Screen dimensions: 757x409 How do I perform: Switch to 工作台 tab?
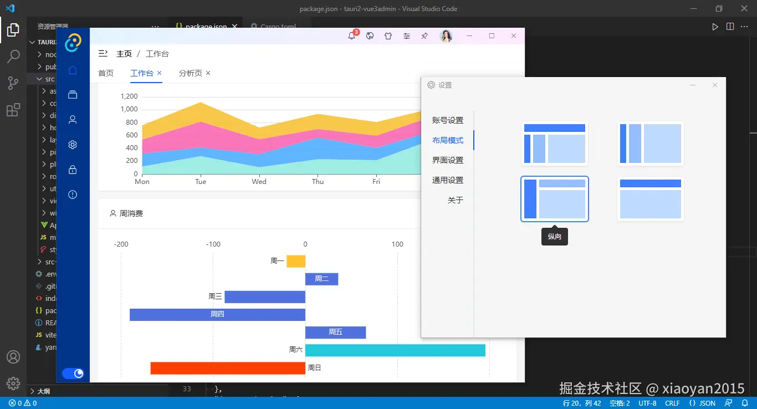tap(142, 73)
